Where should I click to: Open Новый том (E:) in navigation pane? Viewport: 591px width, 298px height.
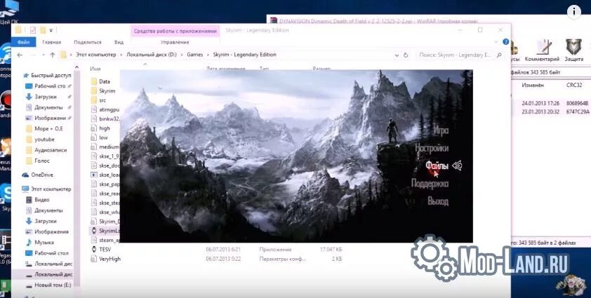(48, 285)
